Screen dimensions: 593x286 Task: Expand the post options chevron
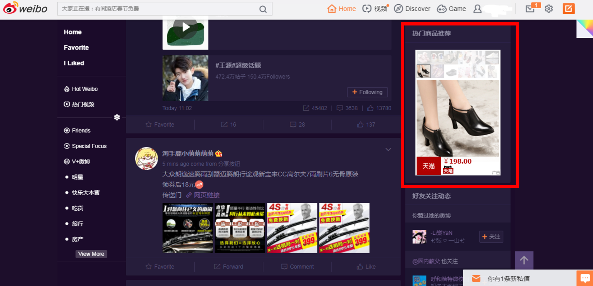[x=388, y=150]
